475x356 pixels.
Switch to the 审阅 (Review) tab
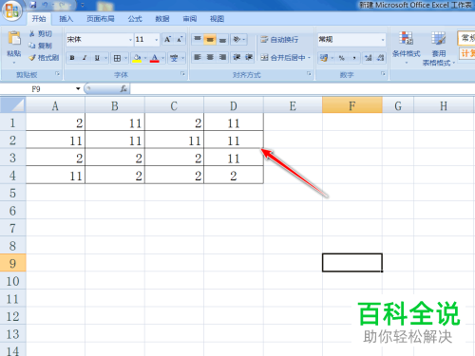click(190, 19)
